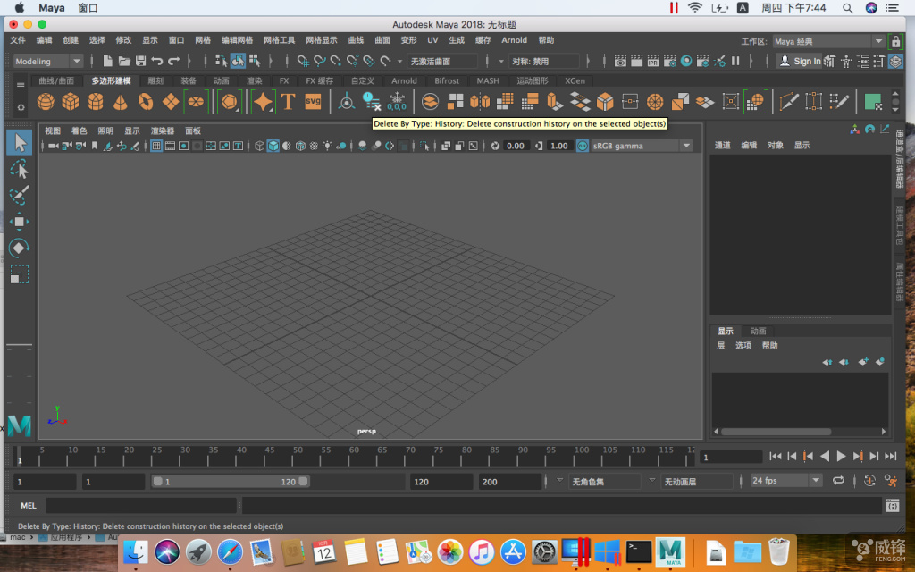This screenshot has width=915, height=572.
Task: Open the 通道 channel box menu
Action: [x=722, y=145]
